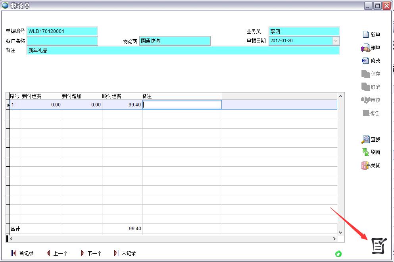Screen dimensions: 394x262
Task: Click the 客户名称 input field
Action: coord(62,41)
